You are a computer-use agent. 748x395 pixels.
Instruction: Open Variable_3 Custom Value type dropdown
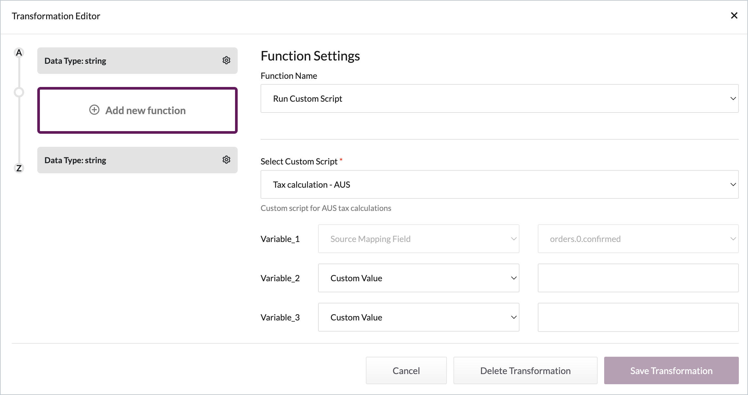pos(418,317)
